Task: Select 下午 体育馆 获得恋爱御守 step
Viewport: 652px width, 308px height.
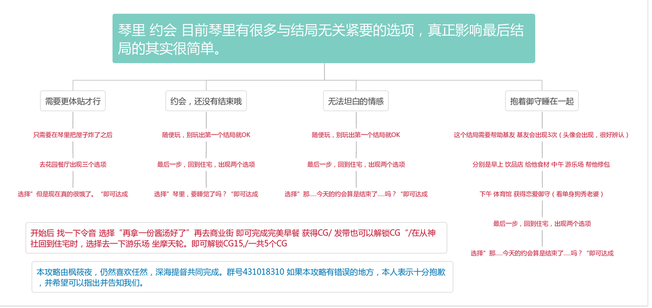Action: [542, 194]
